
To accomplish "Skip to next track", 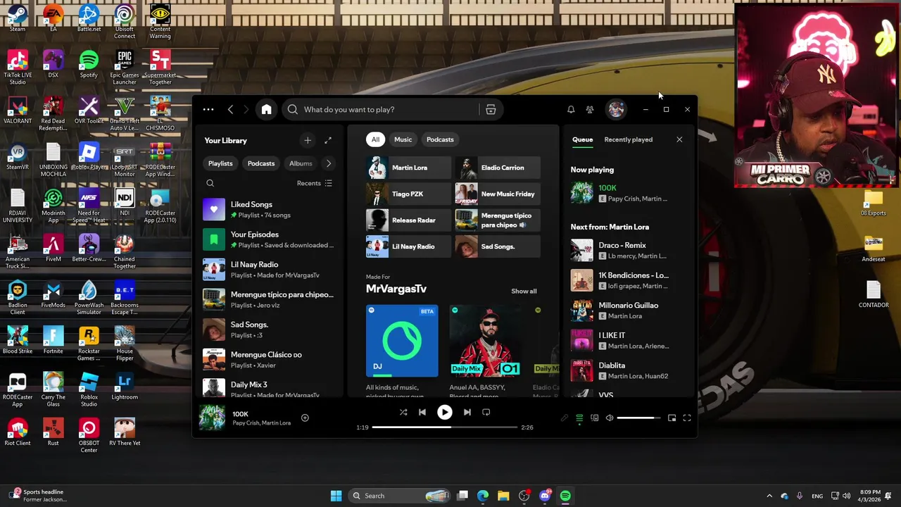I will (x=467, y=412).
